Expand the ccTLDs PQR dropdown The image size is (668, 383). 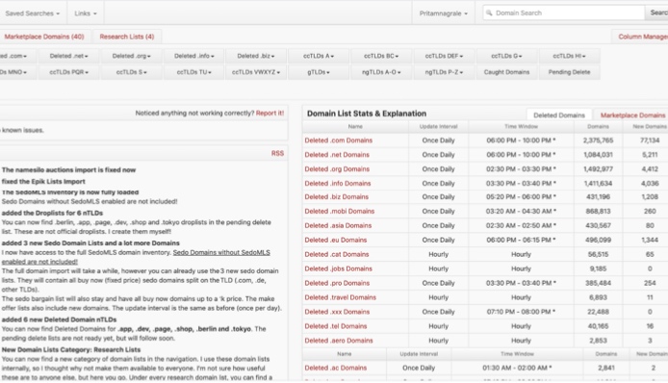click(x=68, y=72)
